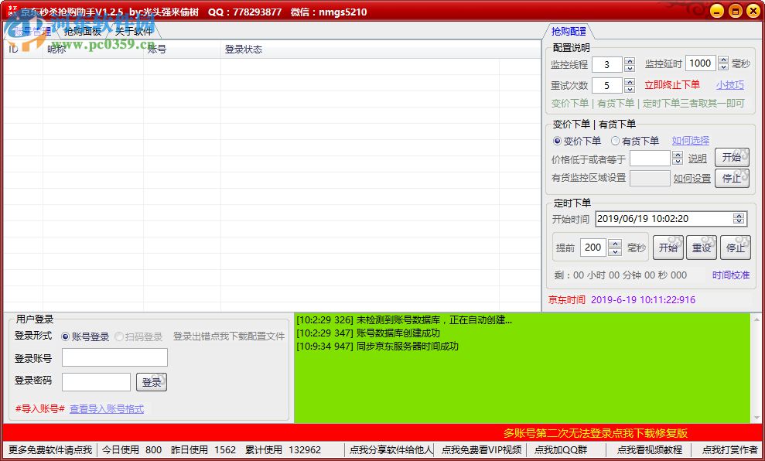
Task: Click 时间校准 to calibrate time
Action: 729,275
